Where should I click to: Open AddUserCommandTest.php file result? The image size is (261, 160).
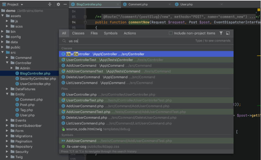tap(146, 112)
